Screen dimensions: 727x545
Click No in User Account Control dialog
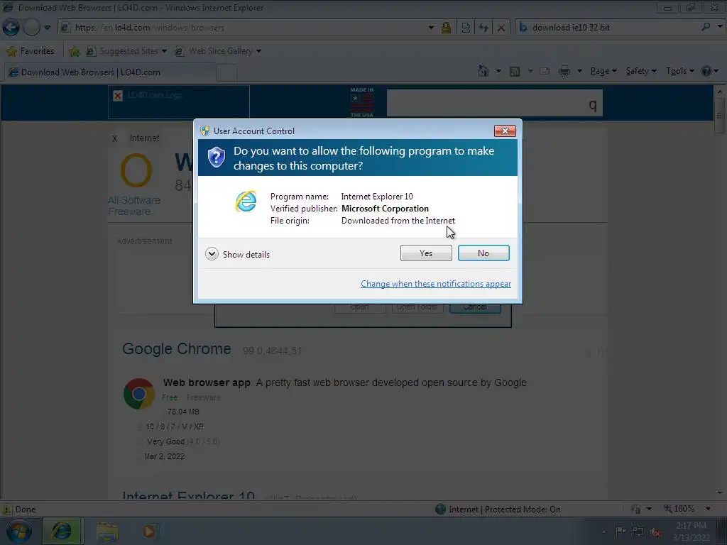point(483,253)
